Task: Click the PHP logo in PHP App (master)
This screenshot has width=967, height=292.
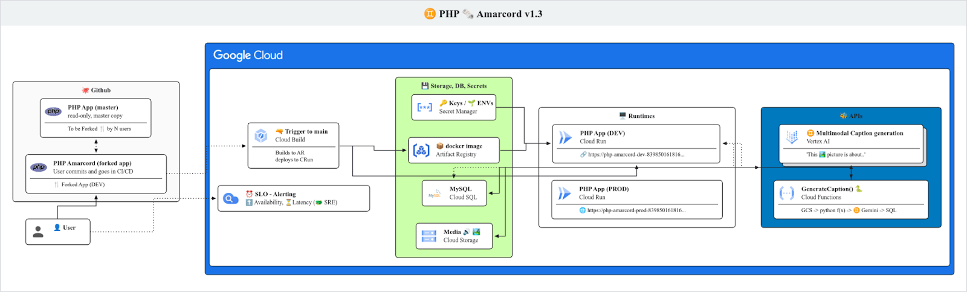Action: point(53,111)
